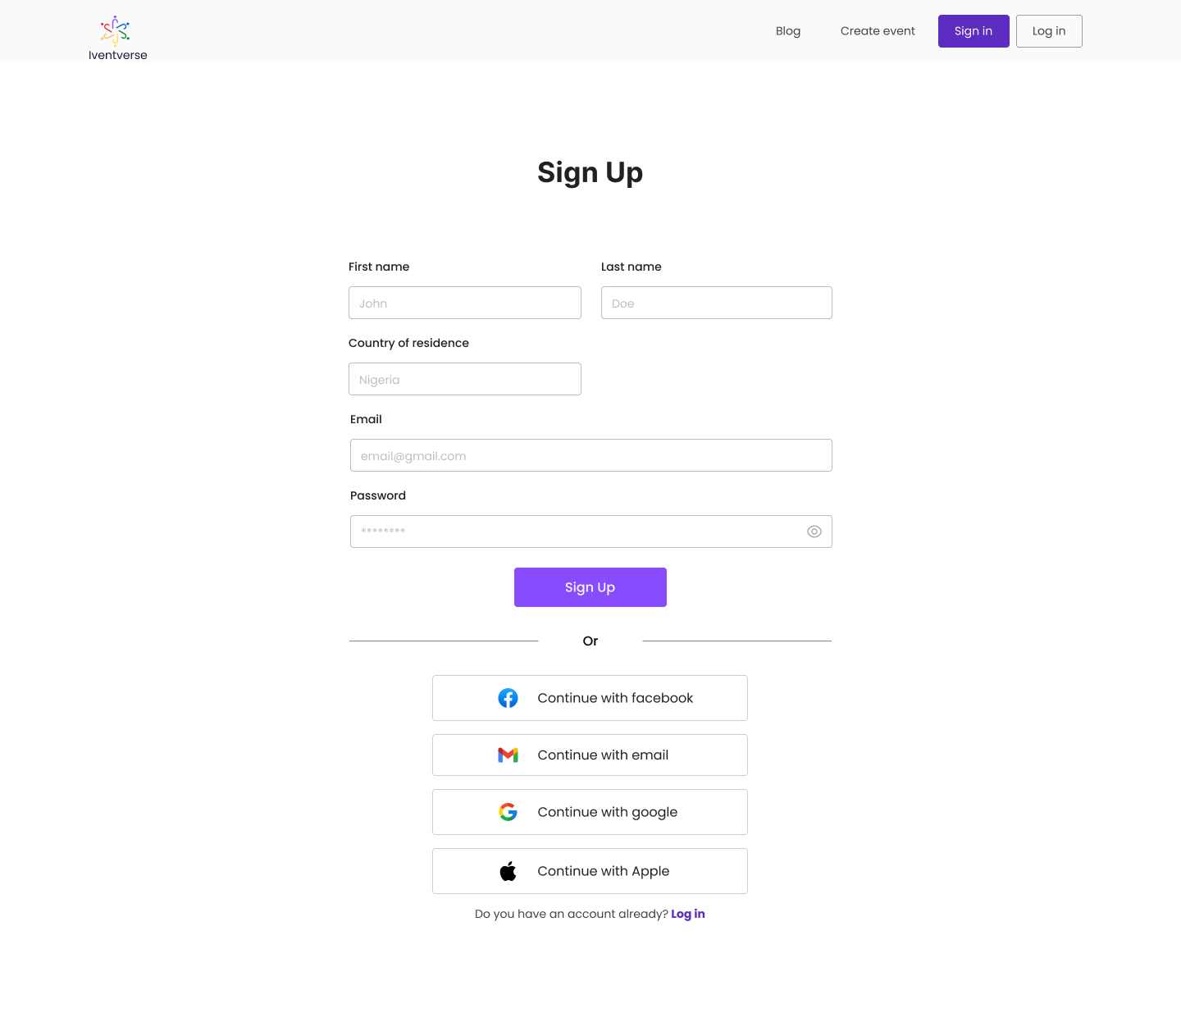Click the Gmail envelope icon
The height and width of the screenshot is (1022, 1181).
coord(508,755)
